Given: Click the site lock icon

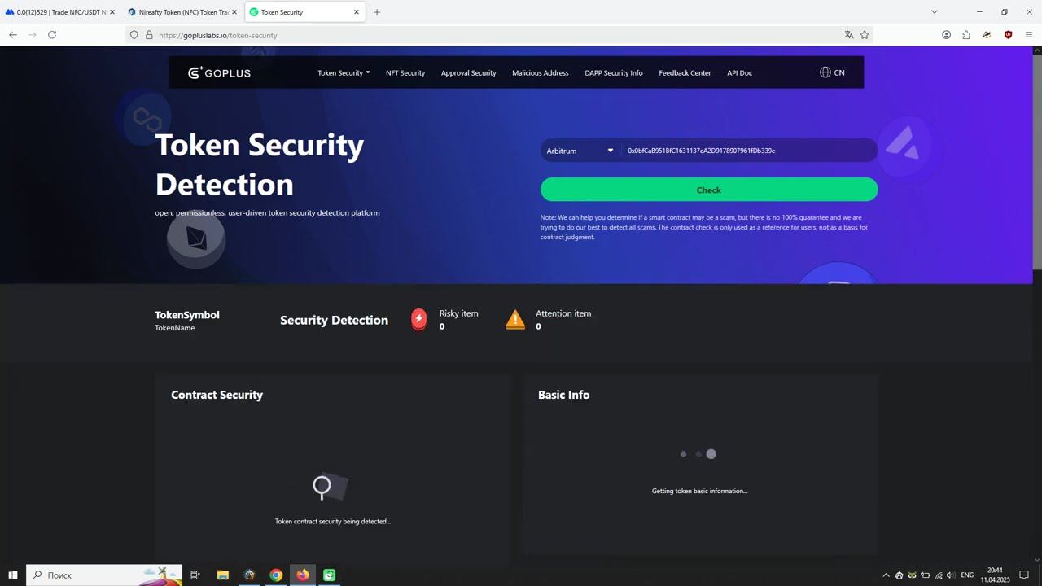Looking at the screenshot, I should [x=149, y=35].
